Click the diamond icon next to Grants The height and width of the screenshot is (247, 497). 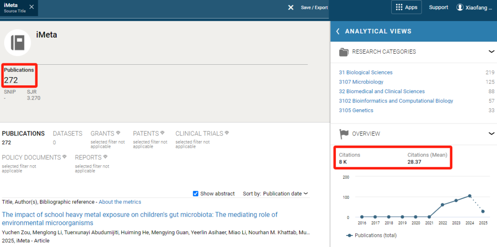[118, 133]
